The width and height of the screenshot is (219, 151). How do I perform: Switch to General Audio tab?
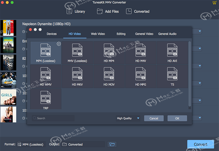point(167,34)
